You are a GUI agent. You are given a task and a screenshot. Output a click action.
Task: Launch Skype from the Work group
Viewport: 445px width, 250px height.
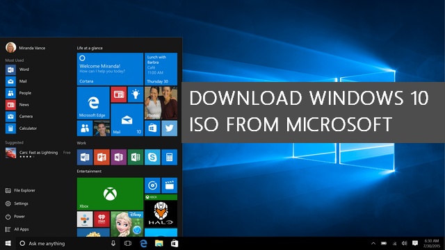(x=152, y=157)
